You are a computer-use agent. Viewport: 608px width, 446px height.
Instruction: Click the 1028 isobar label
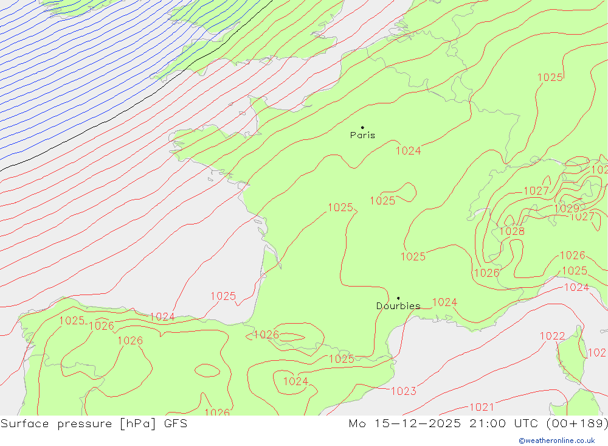tap(512, 231)
